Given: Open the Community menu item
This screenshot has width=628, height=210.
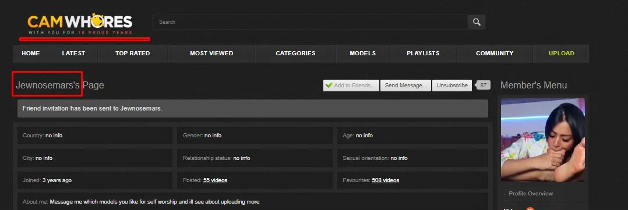Looking at the screenshot, I should point(495,53).
